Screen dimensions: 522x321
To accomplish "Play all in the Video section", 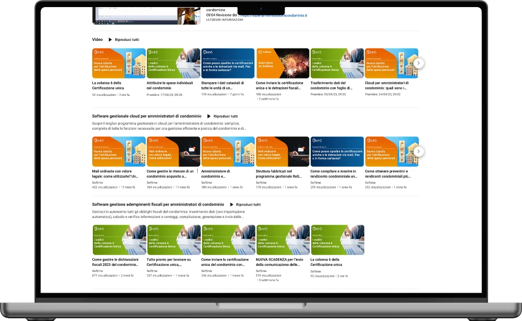I will point(124,40).
